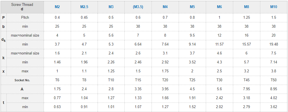This screenshot has height=112, width=288.
Task: Open the M2 thread size link
Action: tap(57, 7)
